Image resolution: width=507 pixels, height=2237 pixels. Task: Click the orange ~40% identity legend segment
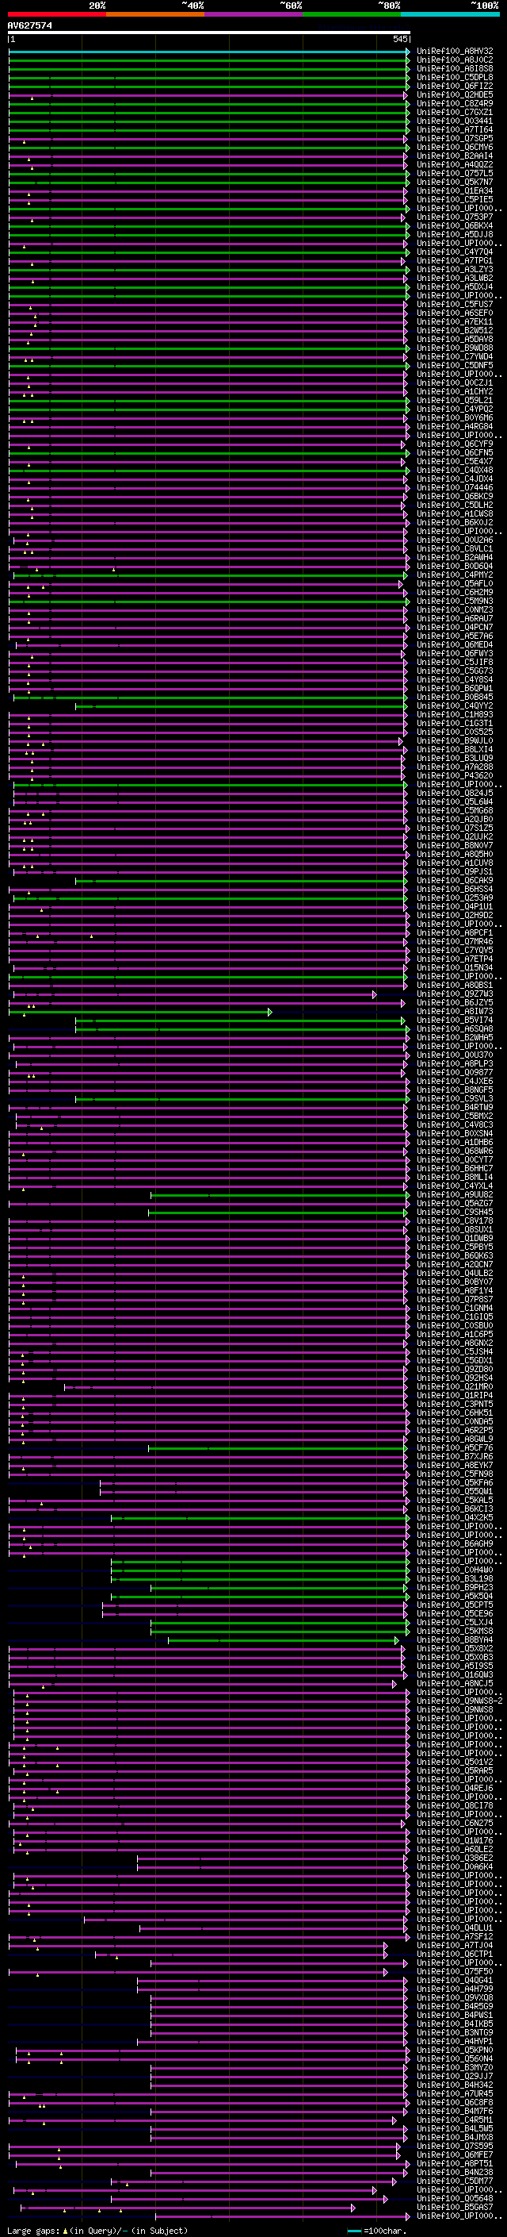[x=155, y=14]
